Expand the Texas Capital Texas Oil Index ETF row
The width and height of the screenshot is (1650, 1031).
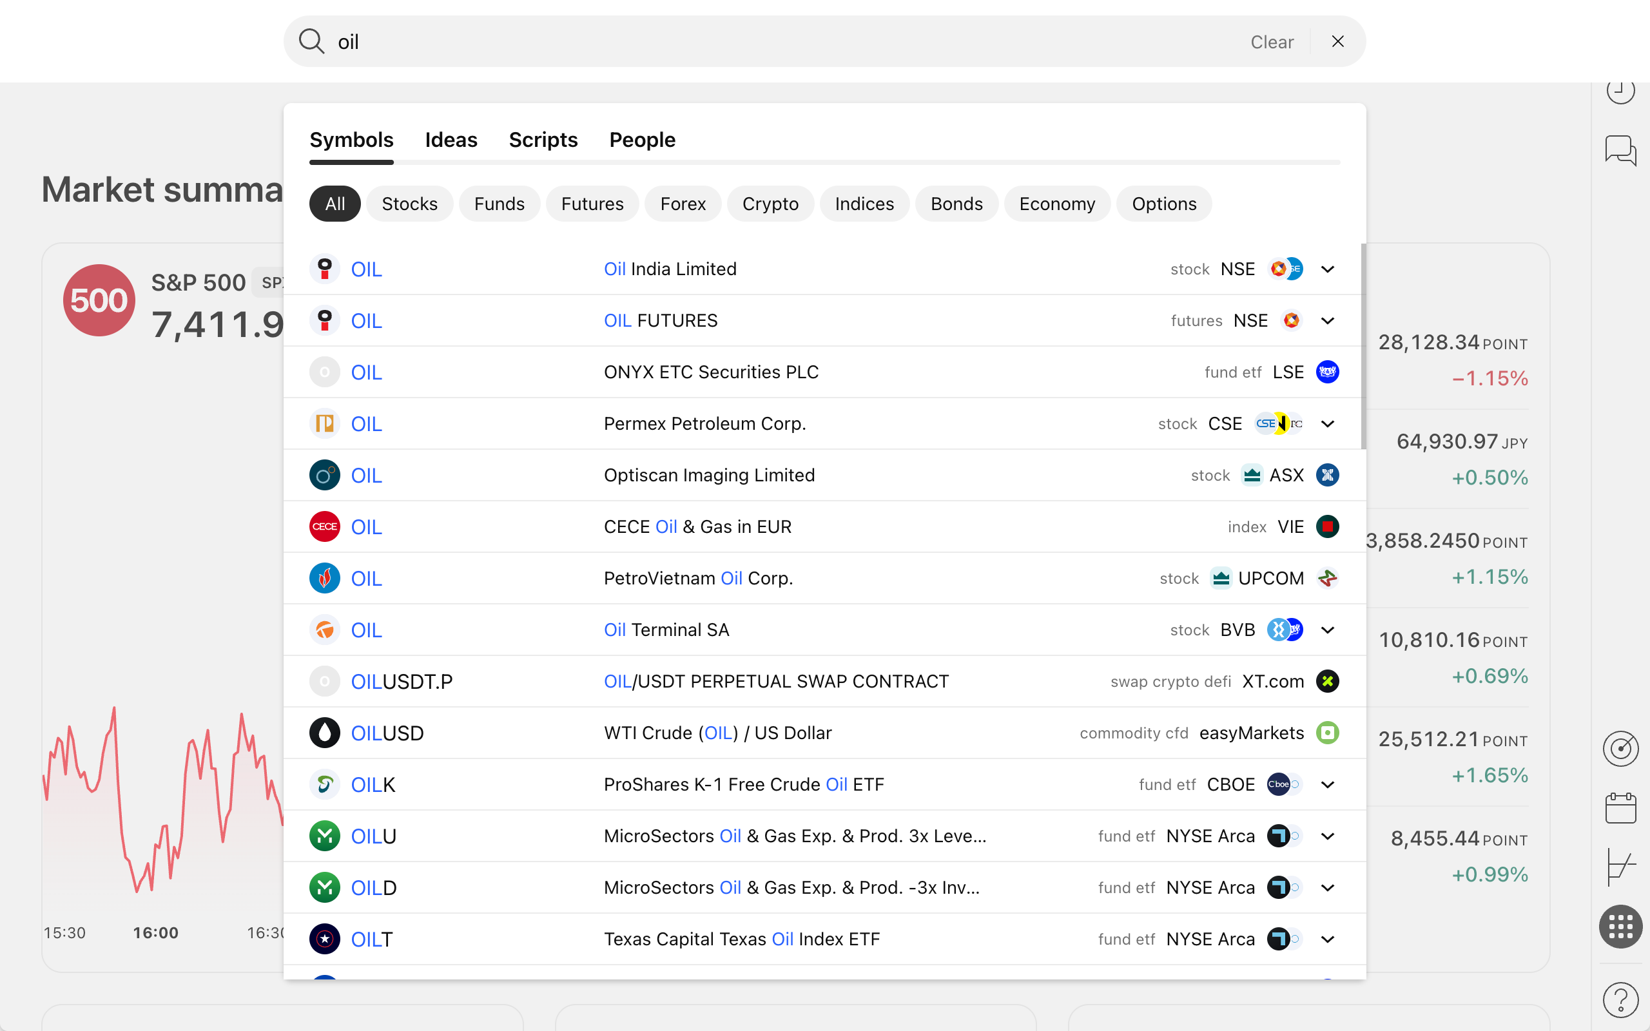tap(1328, 939)
